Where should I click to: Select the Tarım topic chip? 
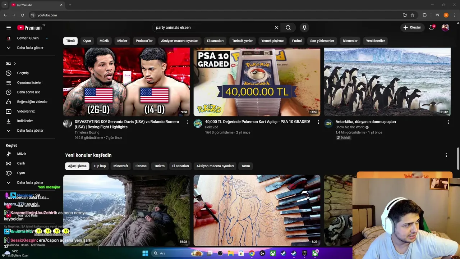245,166
